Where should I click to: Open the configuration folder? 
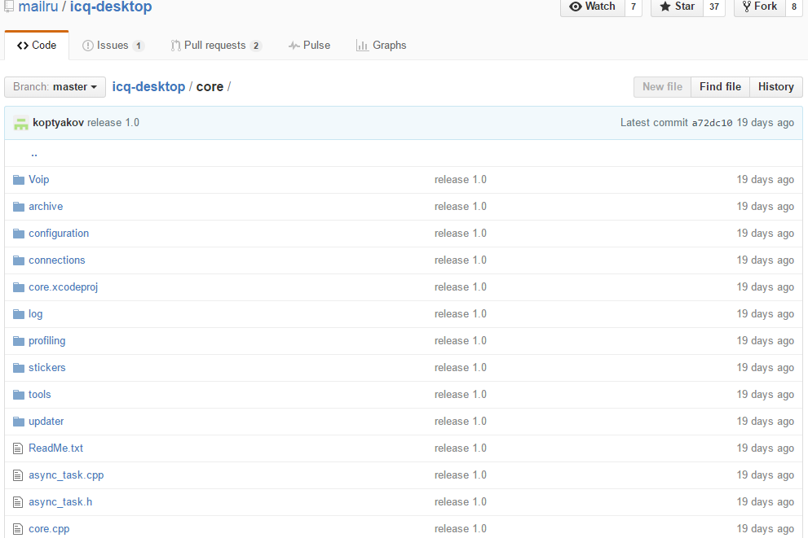(x=59, y=234)
